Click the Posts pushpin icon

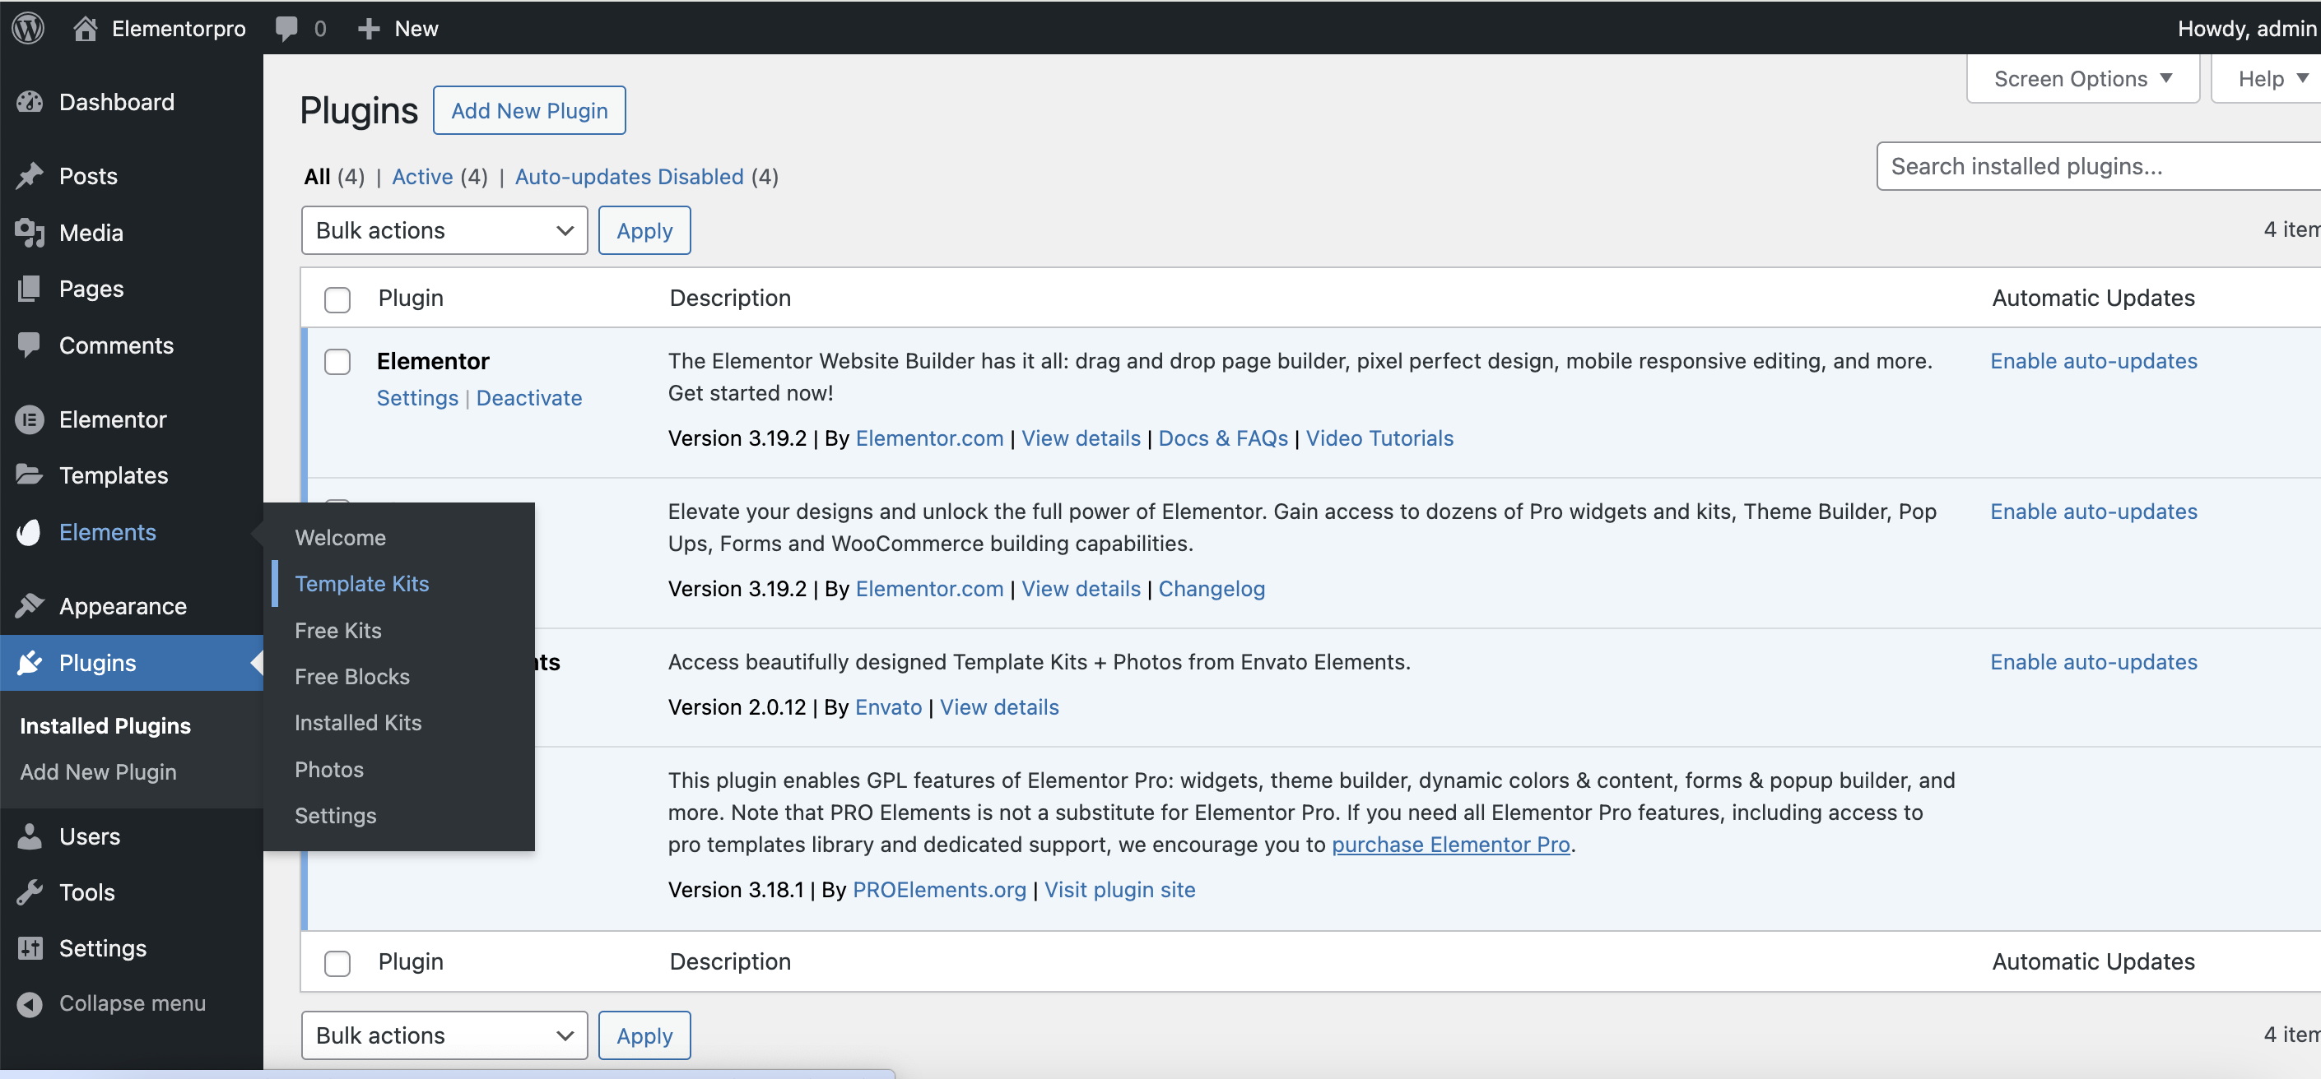pos(30,176)
